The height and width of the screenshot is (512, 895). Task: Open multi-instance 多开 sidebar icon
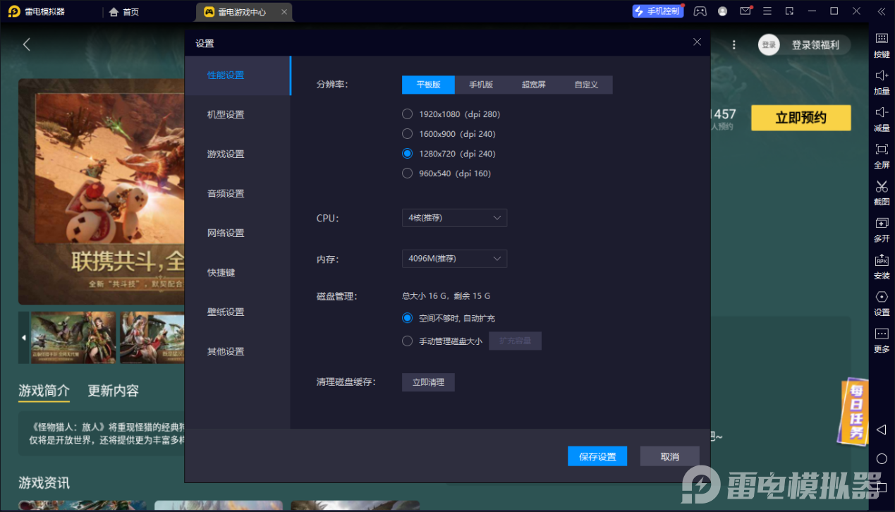[x=882, y=229]
